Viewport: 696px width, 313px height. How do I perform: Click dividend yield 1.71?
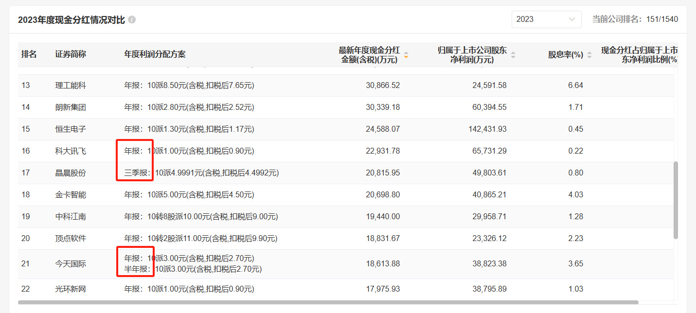point(576,107)
